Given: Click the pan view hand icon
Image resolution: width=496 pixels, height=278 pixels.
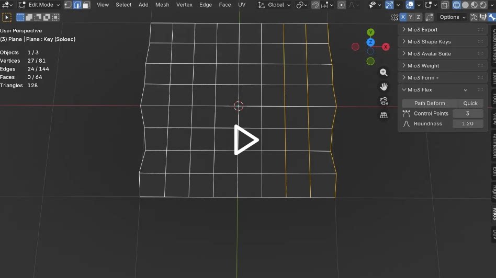Looking at the screenshot, I should click(384, 87).
